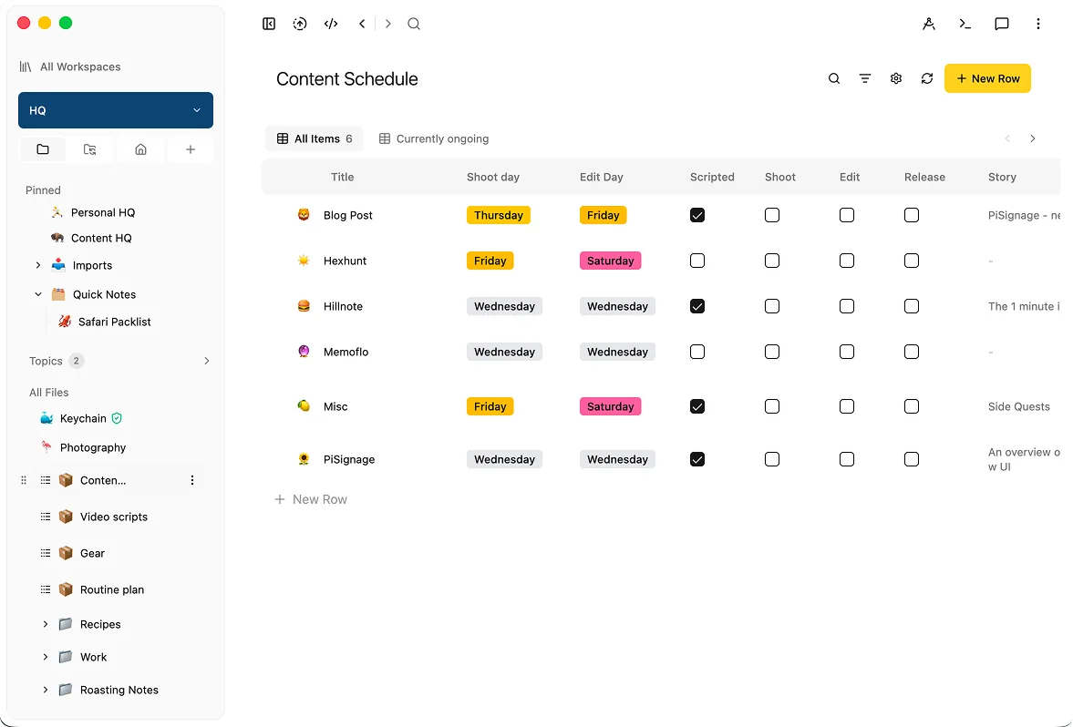Viewport: 1073px width, 727px height.
Task: Click Saturday edit day tag for Hexhunt
Action: coord(611,261)
